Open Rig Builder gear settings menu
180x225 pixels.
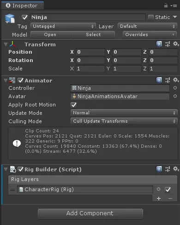point(176,169)
